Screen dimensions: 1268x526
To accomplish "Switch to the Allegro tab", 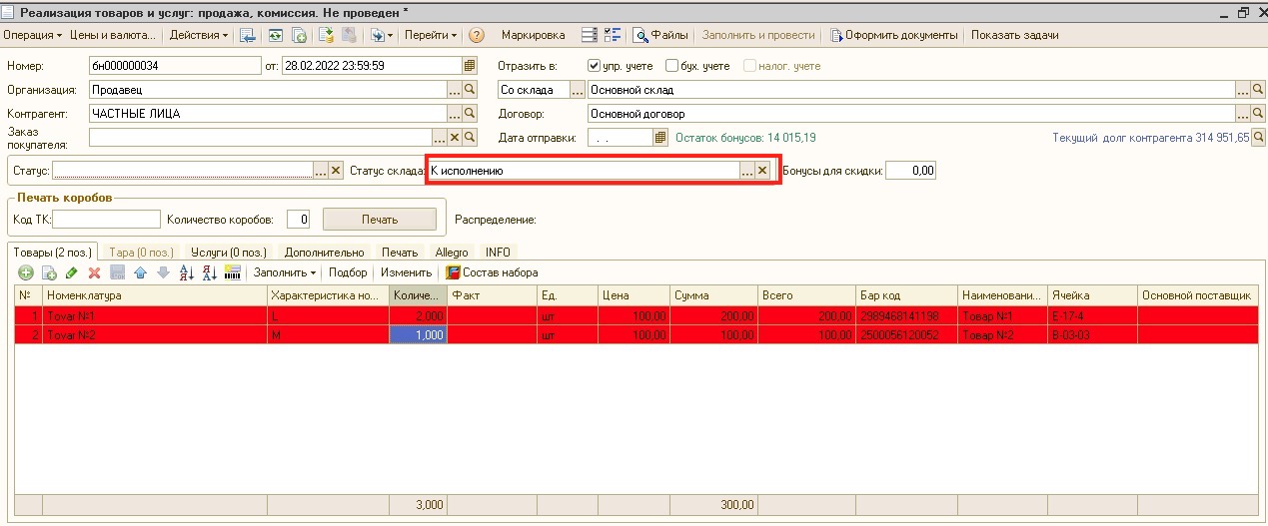I will tap(452, 253).
